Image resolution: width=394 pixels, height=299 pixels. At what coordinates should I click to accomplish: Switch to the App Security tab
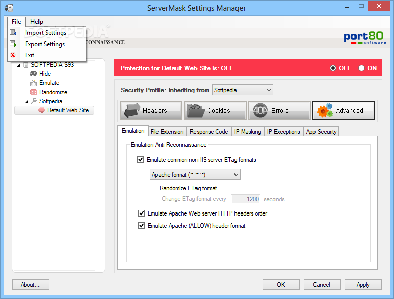click(x=321, y=132)
